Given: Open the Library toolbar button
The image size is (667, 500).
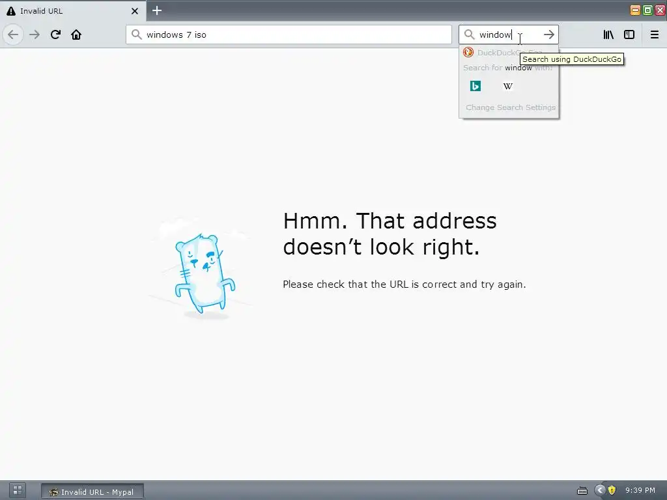Looking at the screenshot, I should pos(608,35).
